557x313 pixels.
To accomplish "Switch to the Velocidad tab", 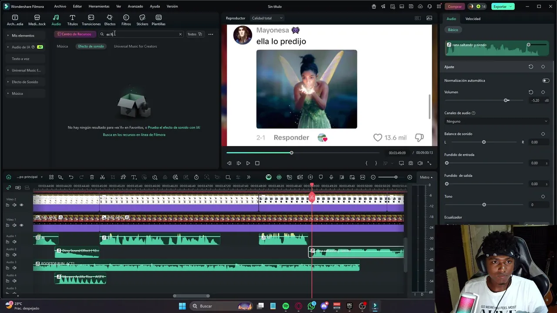I will [x=473, y=19].
